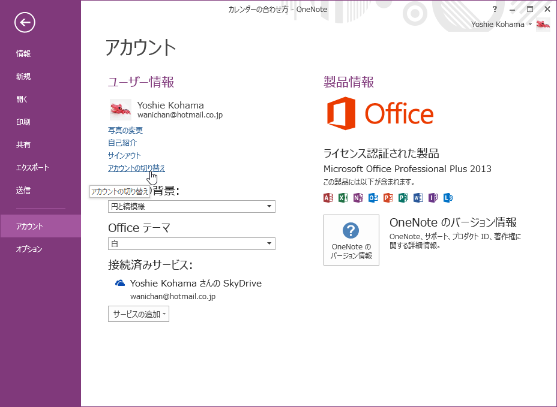This screenshot has height=407, width=557.
Task: Click the profile photo beside Yoshie Kohama
Action: [x=121, y=110]
